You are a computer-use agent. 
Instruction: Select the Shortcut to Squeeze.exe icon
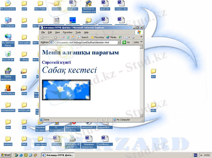(89, 6)
